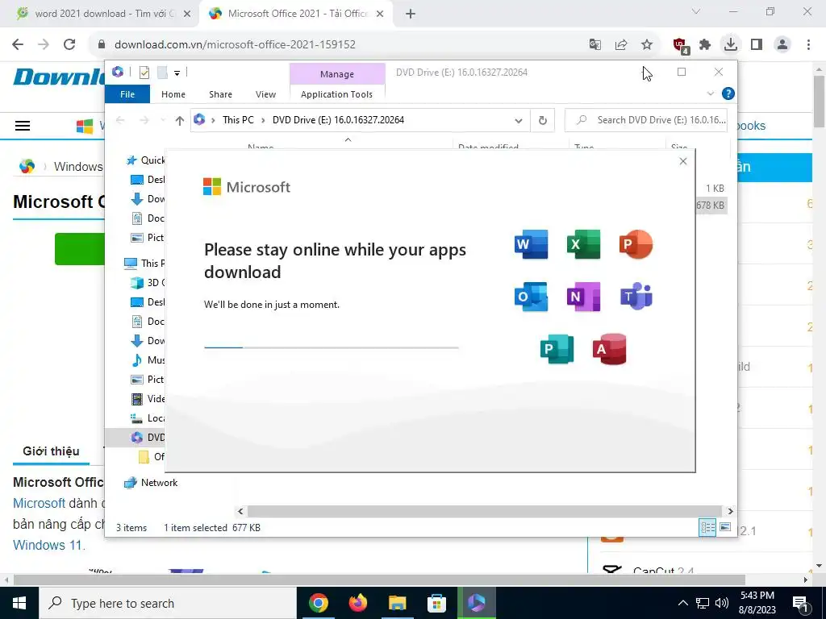
Task: Click the Excel app icon in installer
Action: [583, 244]
